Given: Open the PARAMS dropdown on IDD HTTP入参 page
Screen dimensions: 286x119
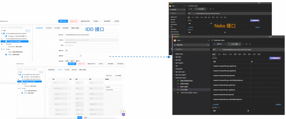Looking at the screenshot, I should point(113,87).
